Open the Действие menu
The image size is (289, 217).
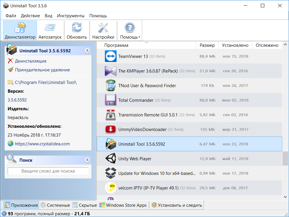pos(30,16)
